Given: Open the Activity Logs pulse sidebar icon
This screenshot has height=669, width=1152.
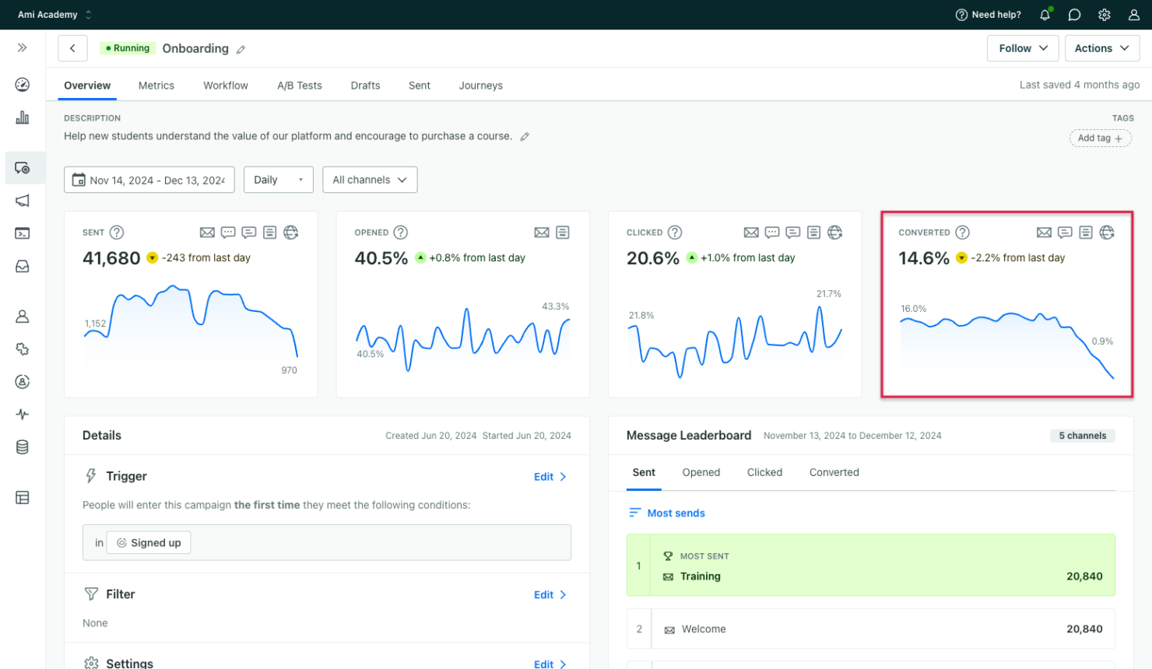Looking at the screenshot, I should [x=23, y=415].
